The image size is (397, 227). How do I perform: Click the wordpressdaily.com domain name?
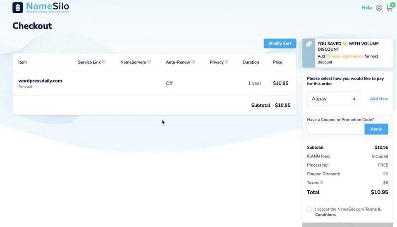(x=40, y=81)
